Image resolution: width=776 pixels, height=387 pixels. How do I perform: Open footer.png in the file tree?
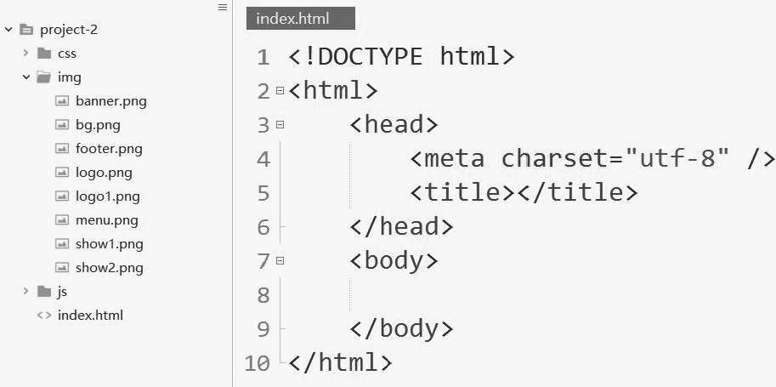pos(109,149)
